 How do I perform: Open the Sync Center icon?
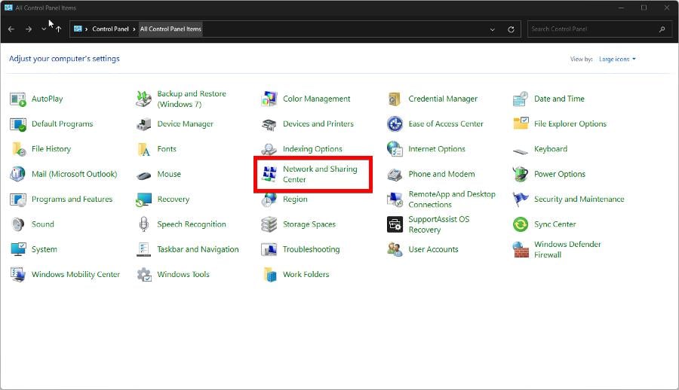[520, 224]
